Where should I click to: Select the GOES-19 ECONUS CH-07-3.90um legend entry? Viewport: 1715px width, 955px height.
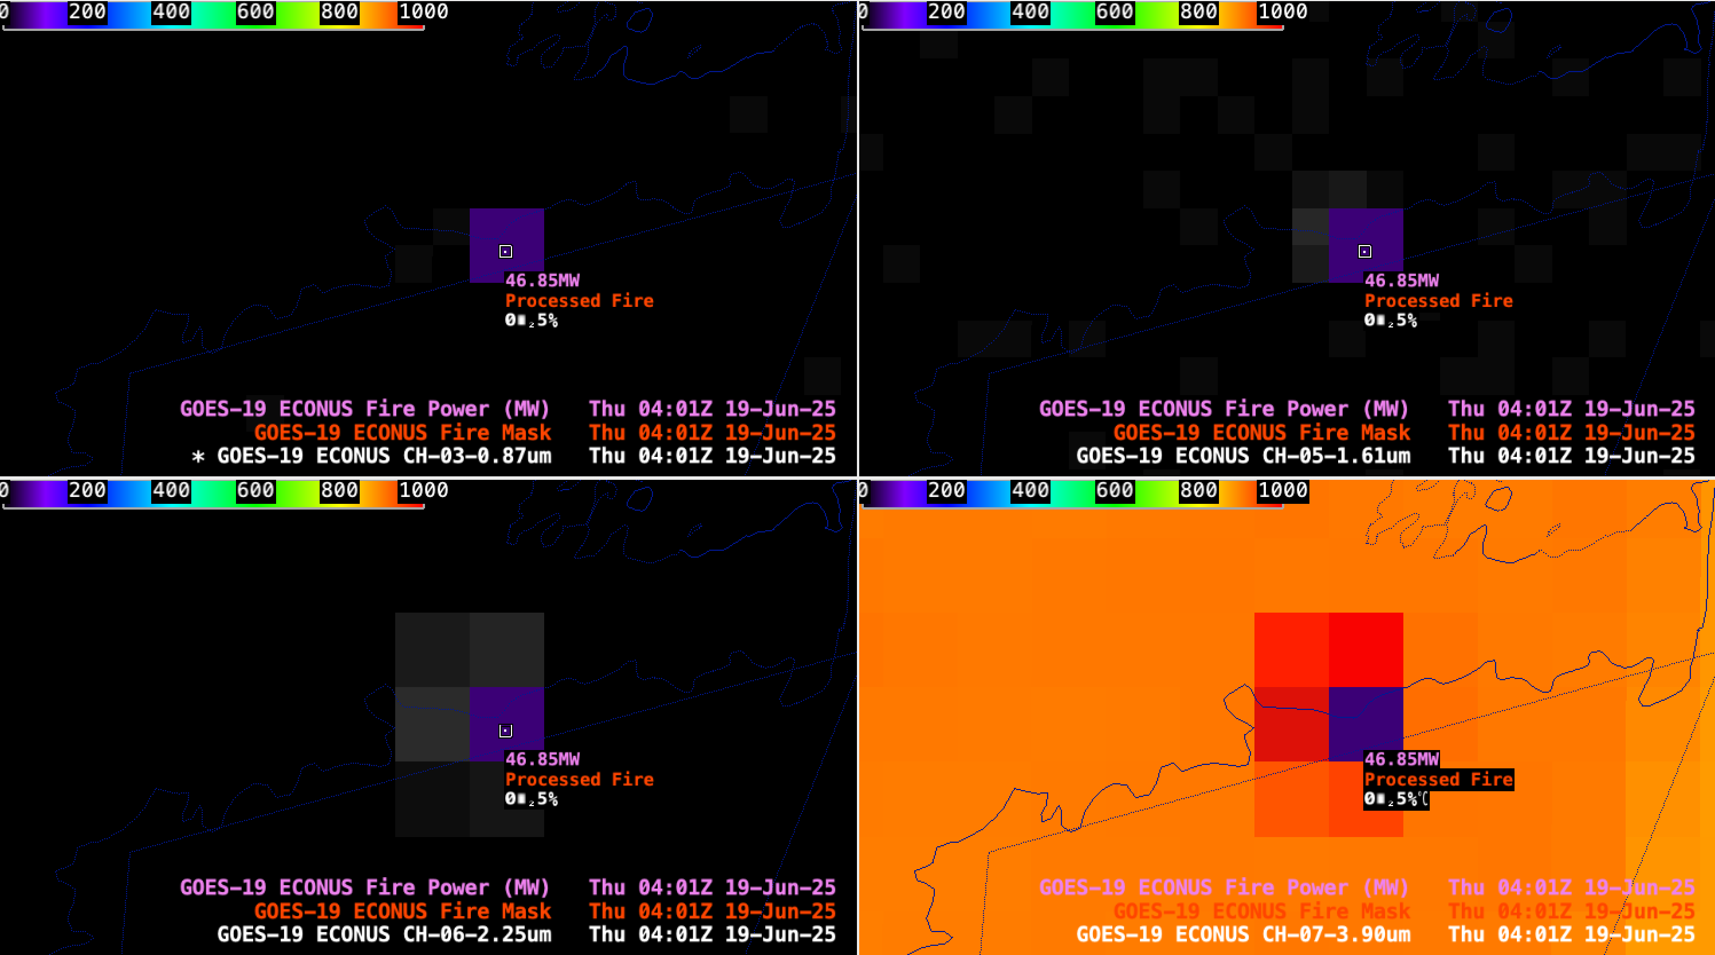(1243, 934)
